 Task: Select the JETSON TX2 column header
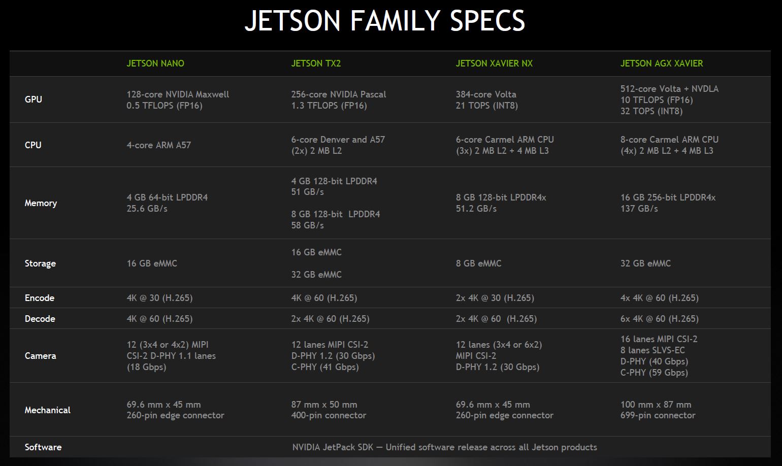316,63
